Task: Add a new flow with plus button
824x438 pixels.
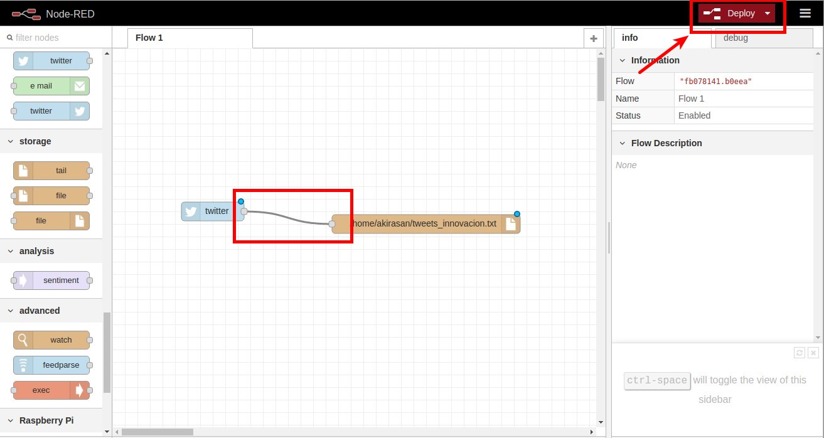Action: pyautogui.click(x=593, y=38)
